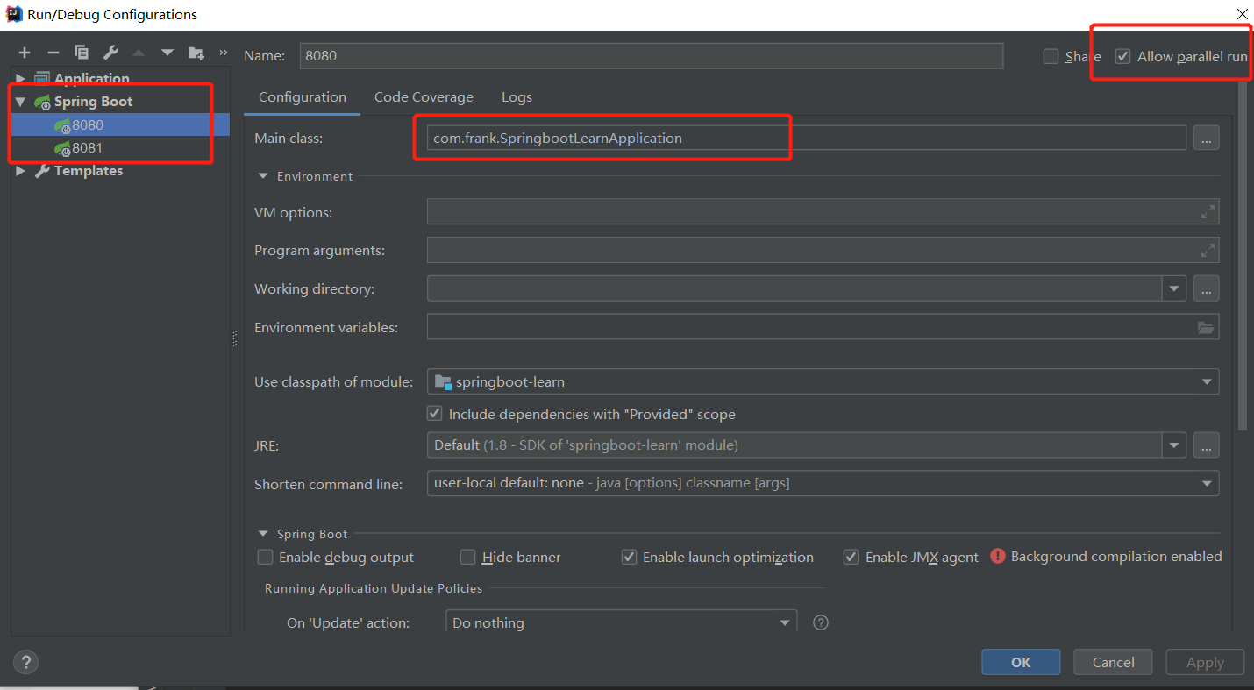The height and width of the screenshot is (690, 1254).
Task: Click the splitter handle between panels
Action: click(x=235, y=338)
